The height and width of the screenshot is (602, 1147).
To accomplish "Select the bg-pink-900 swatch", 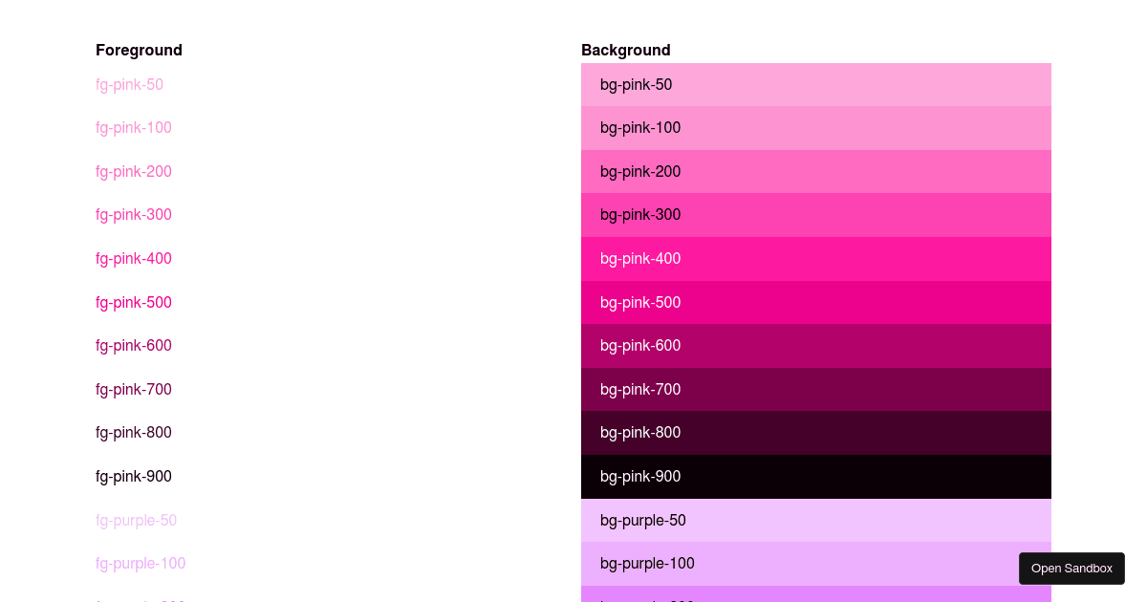I will pos(816,476).
